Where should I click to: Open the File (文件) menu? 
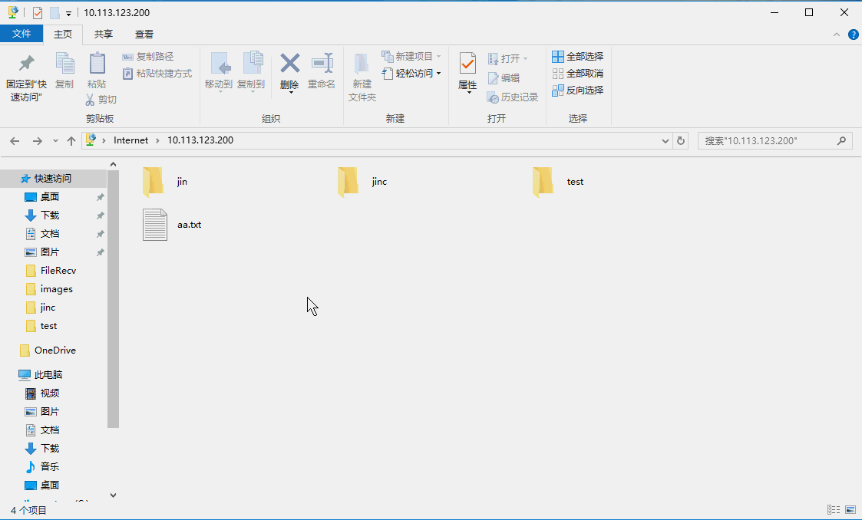point(21,35)
